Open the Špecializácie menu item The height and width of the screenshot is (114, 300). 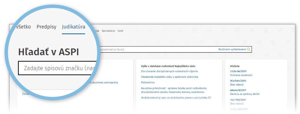coord(108,31)
